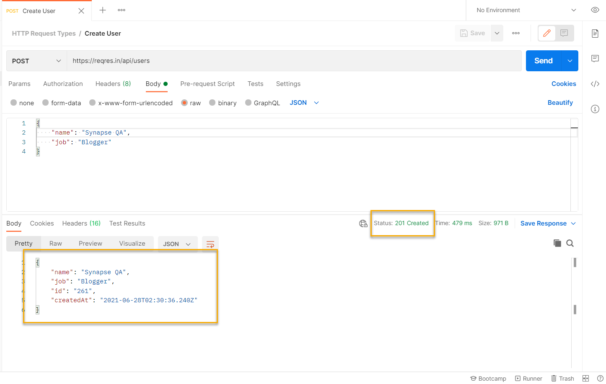Close the Create User request tab
This screenshot has height=384, width=606.
81,11
